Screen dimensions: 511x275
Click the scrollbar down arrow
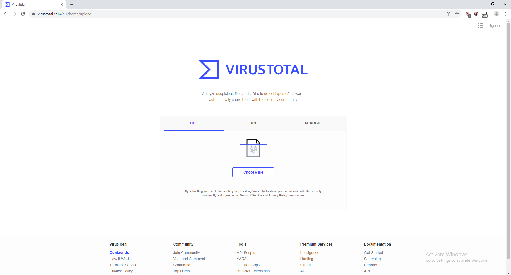pyautogui.click(x=509, y=273)
